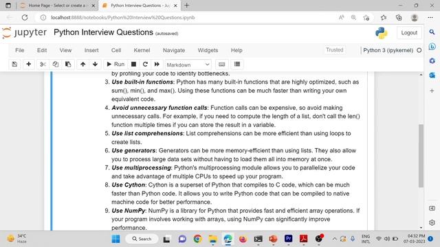Open the Favorites list icon
This screenshot has height=247, width=440.
(384, 17)
